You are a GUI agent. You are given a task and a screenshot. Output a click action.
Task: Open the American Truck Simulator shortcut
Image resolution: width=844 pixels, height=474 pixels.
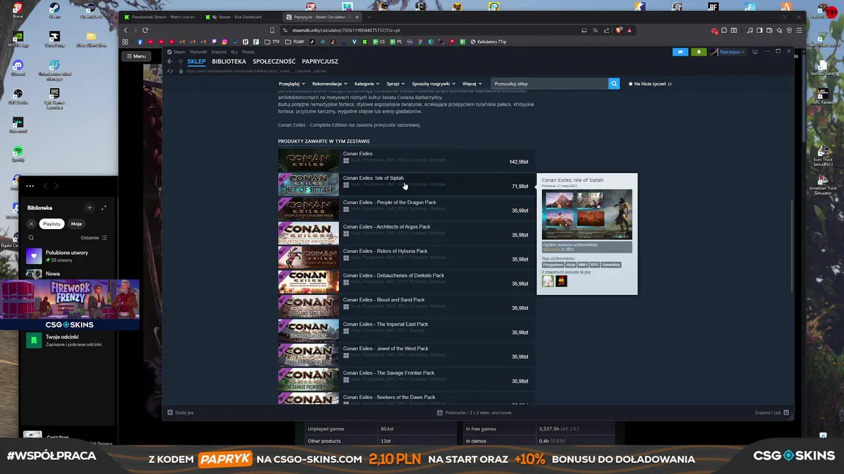click(x=823, y=185)
